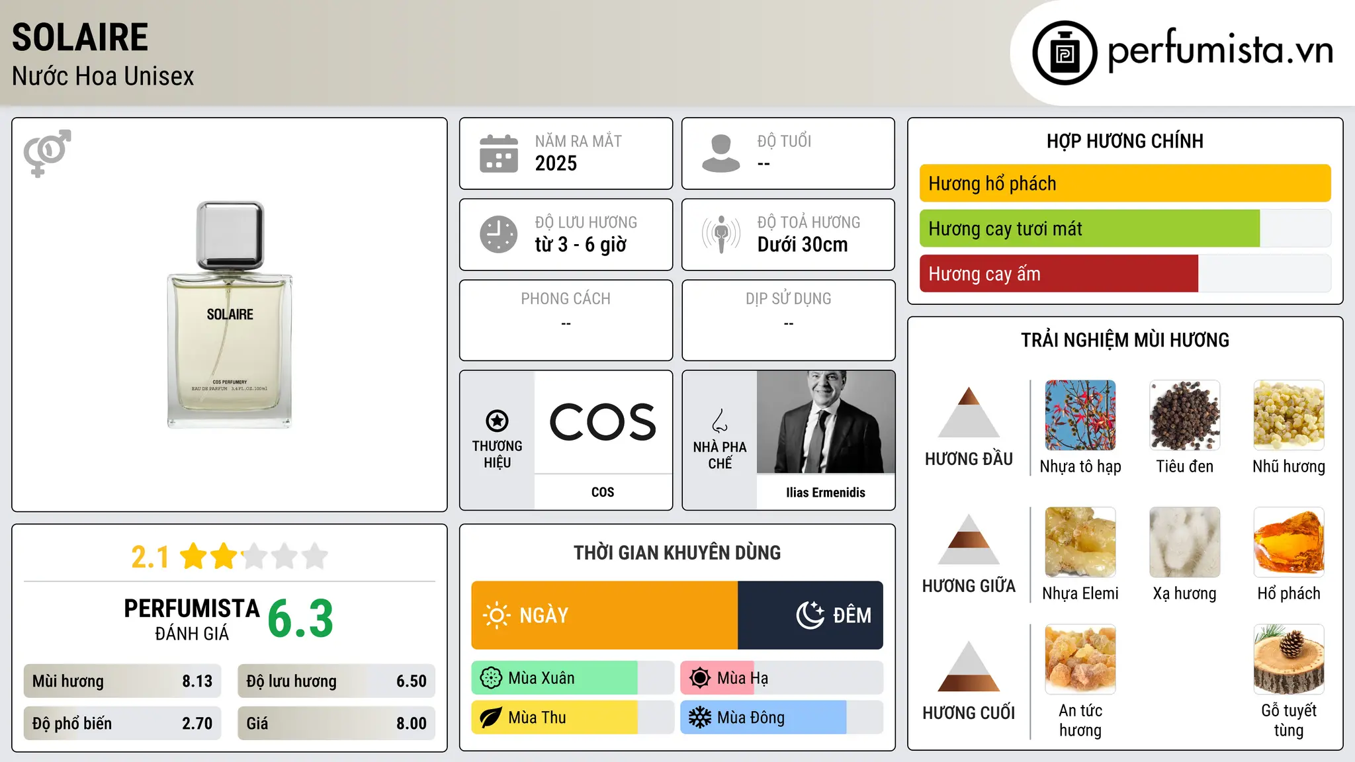Click the last grey rating star

[x=315, y=556]
